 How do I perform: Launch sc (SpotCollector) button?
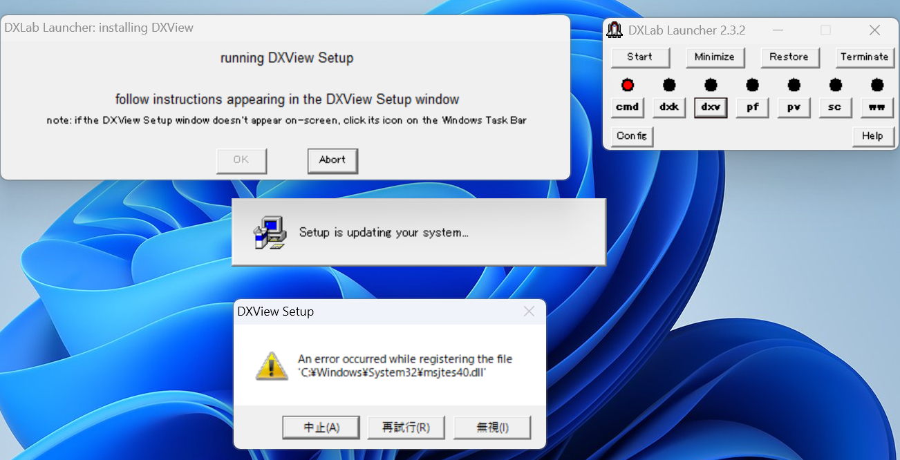tap(835, 107)
